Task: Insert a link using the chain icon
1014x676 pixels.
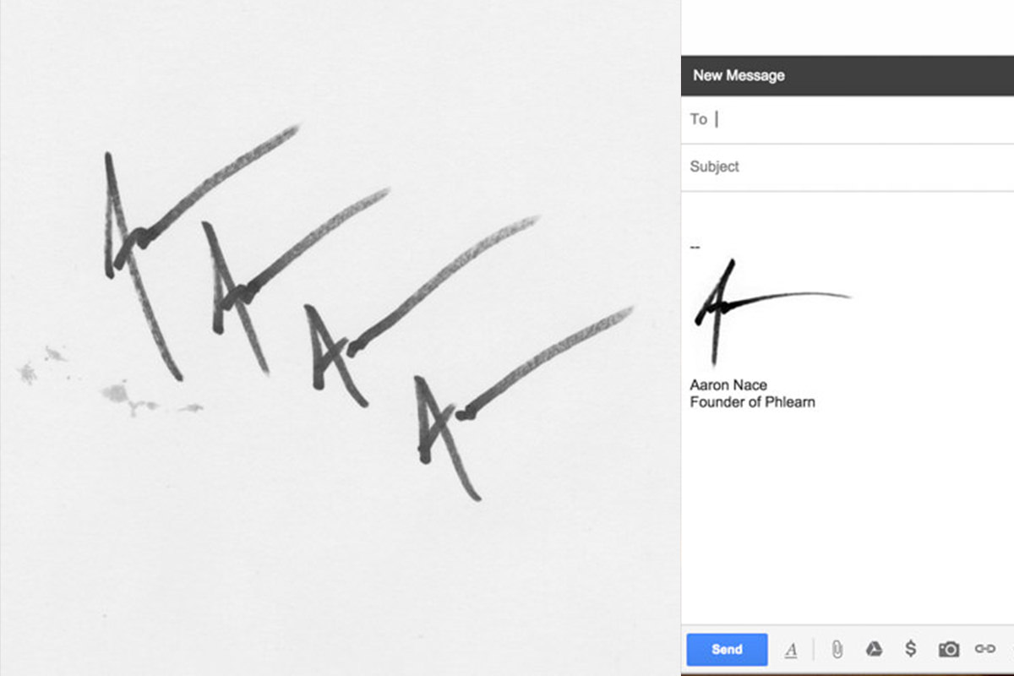Action: click(985, 649)
